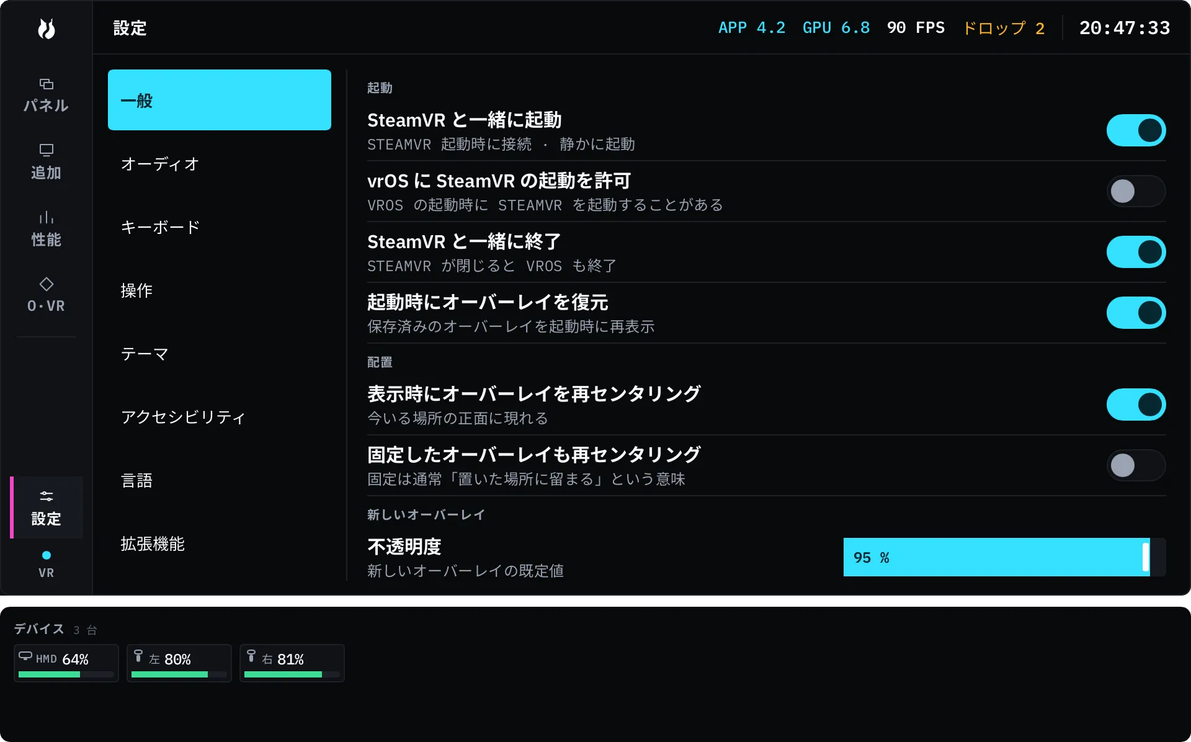
Task: Select the 一般 settings category
Action: (x=220, y=100)
